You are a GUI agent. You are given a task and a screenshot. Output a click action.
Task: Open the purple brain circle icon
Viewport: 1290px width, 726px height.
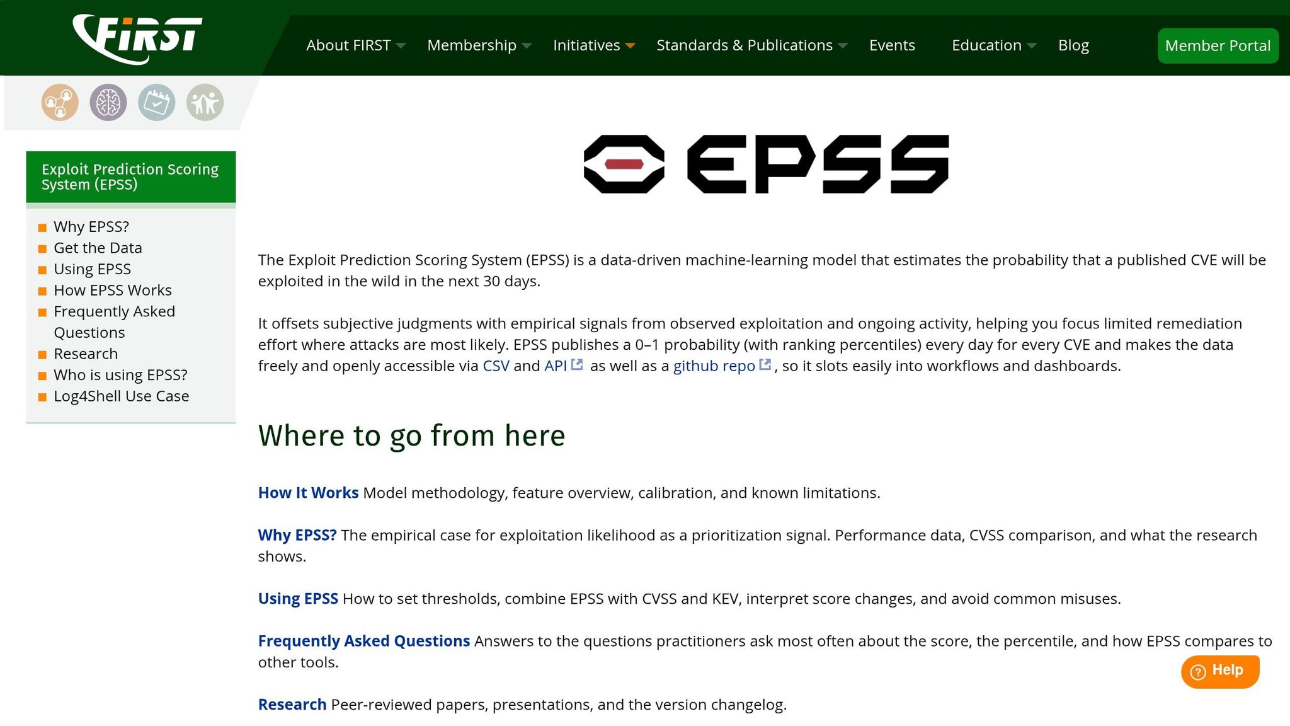point(108,102)
